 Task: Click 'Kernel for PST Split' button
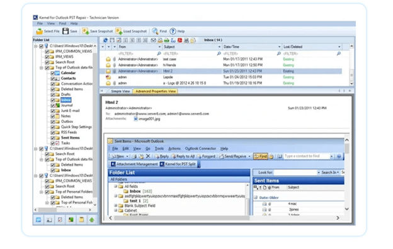178,164
